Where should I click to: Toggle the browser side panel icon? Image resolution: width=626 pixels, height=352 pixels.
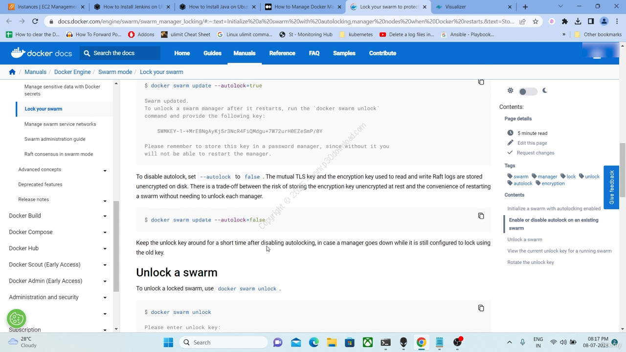(591, 22)
